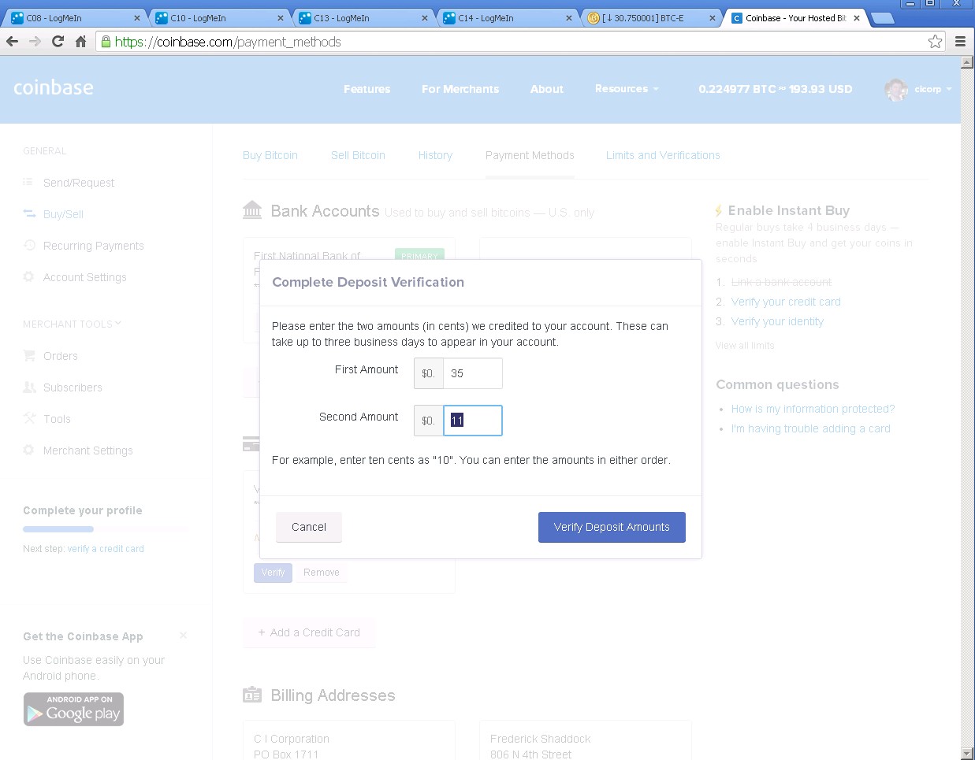Close the Coinbase browser tab

pos(856,18)
